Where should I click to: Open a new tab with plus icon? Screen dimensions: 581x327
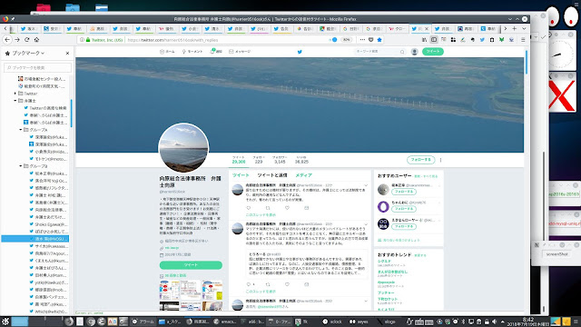(x=515, y=28)
